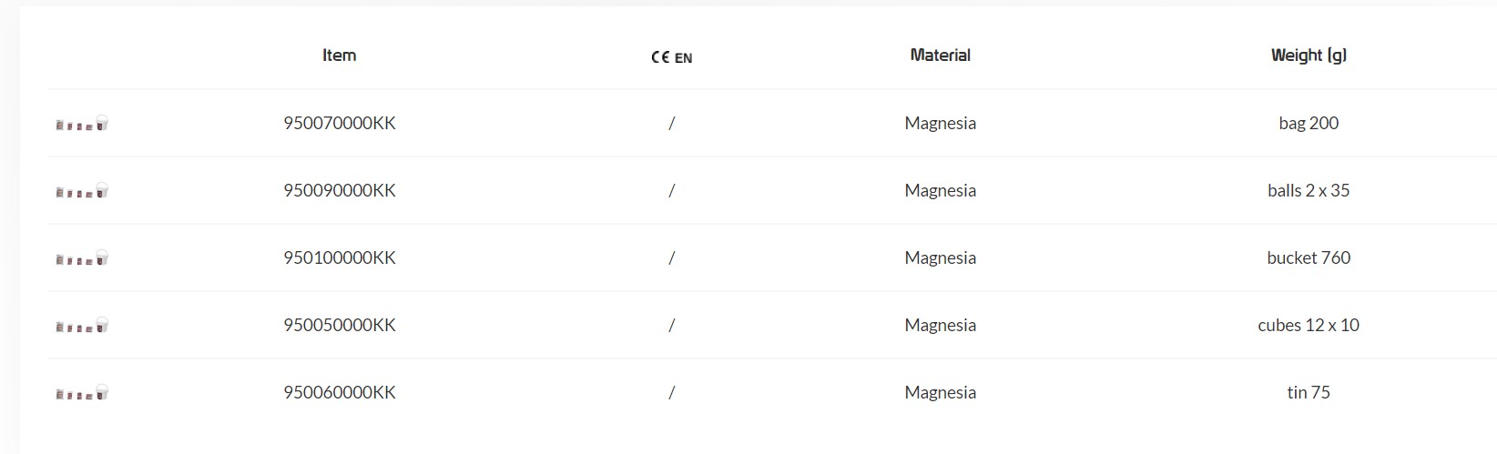
Task: Select the 'bucket 760' weight value
Action: [x=1308, y=257]
